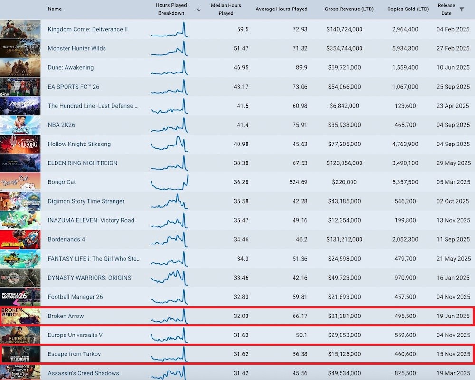The height and width of the screenshot is (380, 475).
Task: Open Monster Hunter Wilds title link
Action: coord(77,48)
